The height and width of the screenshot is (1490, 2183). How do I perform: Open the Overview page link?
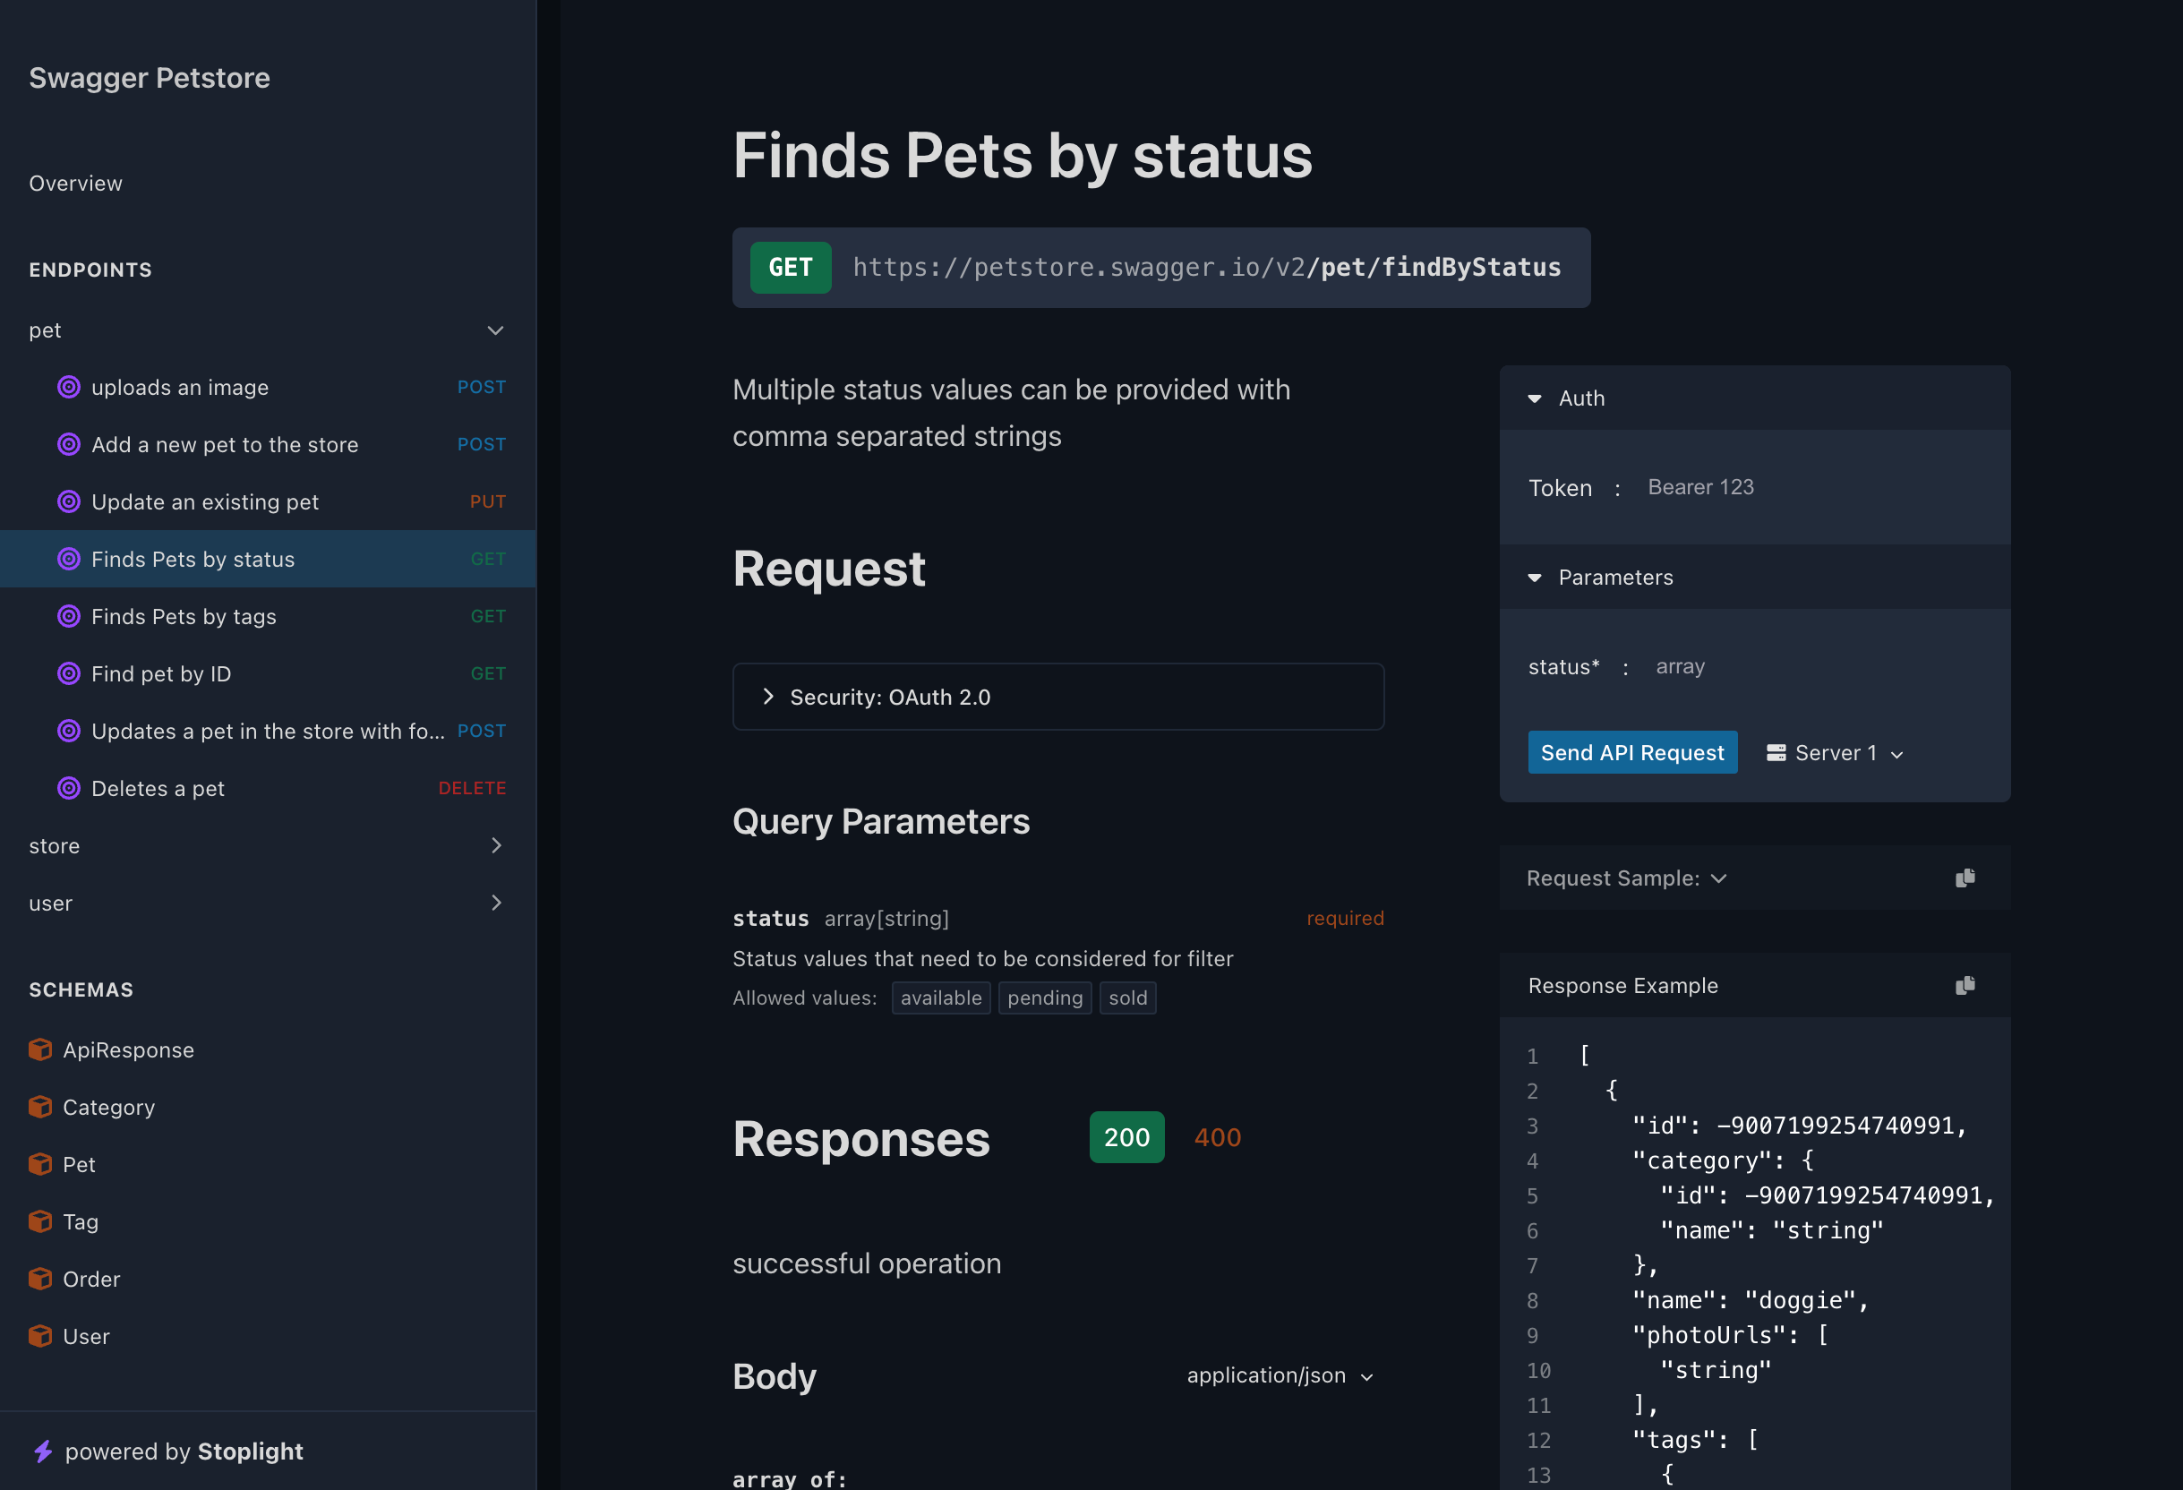[75, 184]
